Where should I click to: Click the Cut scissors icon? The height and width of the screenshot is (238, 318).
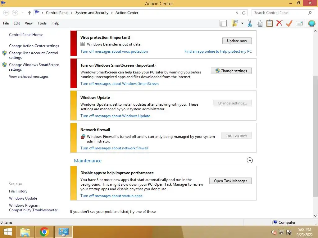(x=250, y=23)
